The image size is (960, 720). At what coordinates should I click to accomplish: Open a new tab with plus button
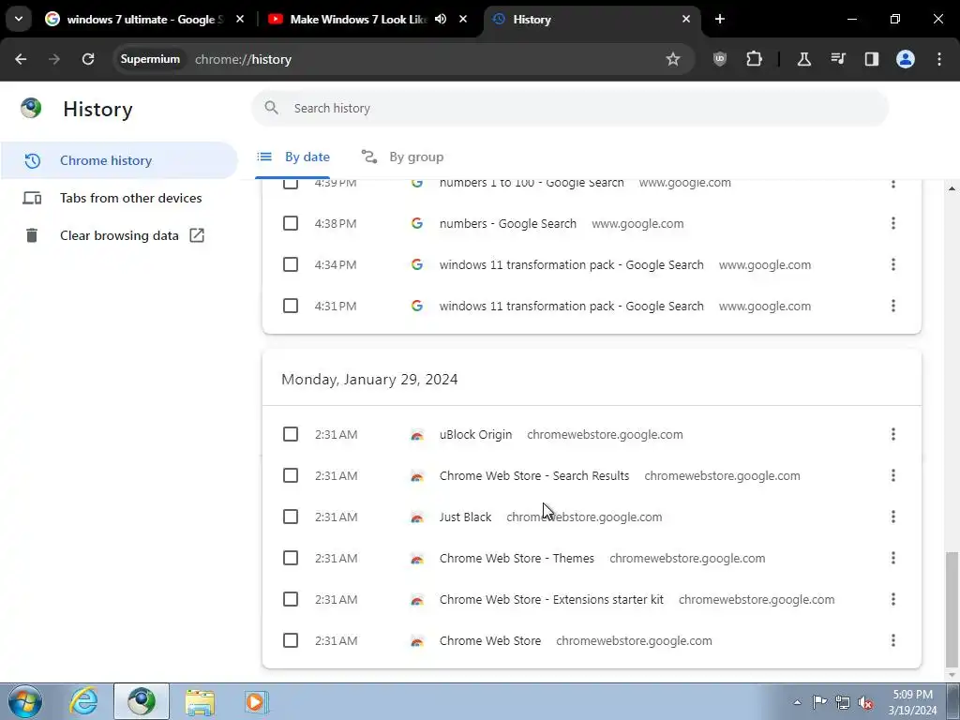coord(720,19)
